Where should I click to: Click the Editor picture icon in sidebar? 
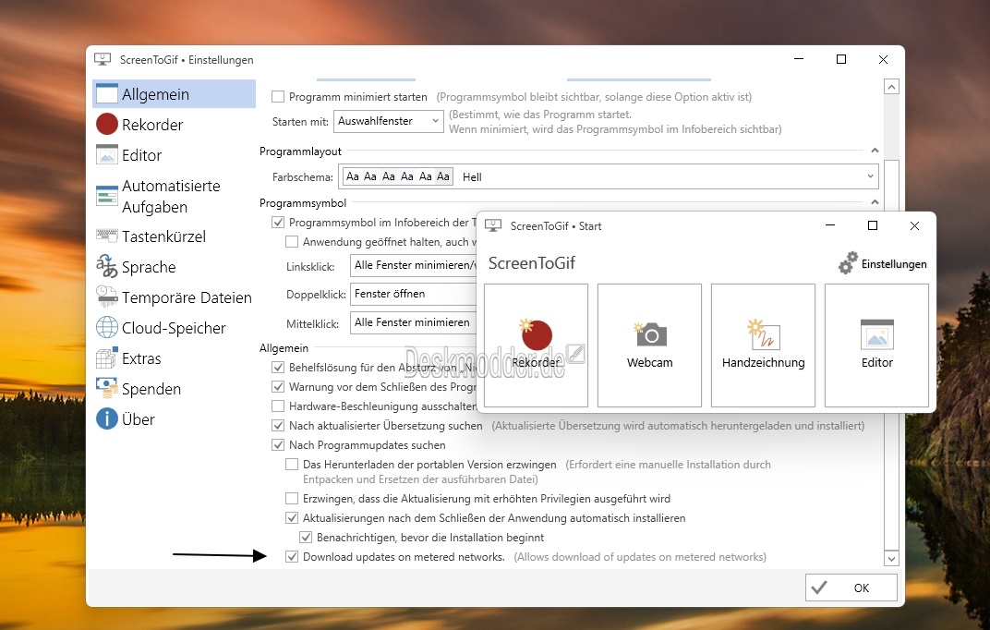[107, 154]
